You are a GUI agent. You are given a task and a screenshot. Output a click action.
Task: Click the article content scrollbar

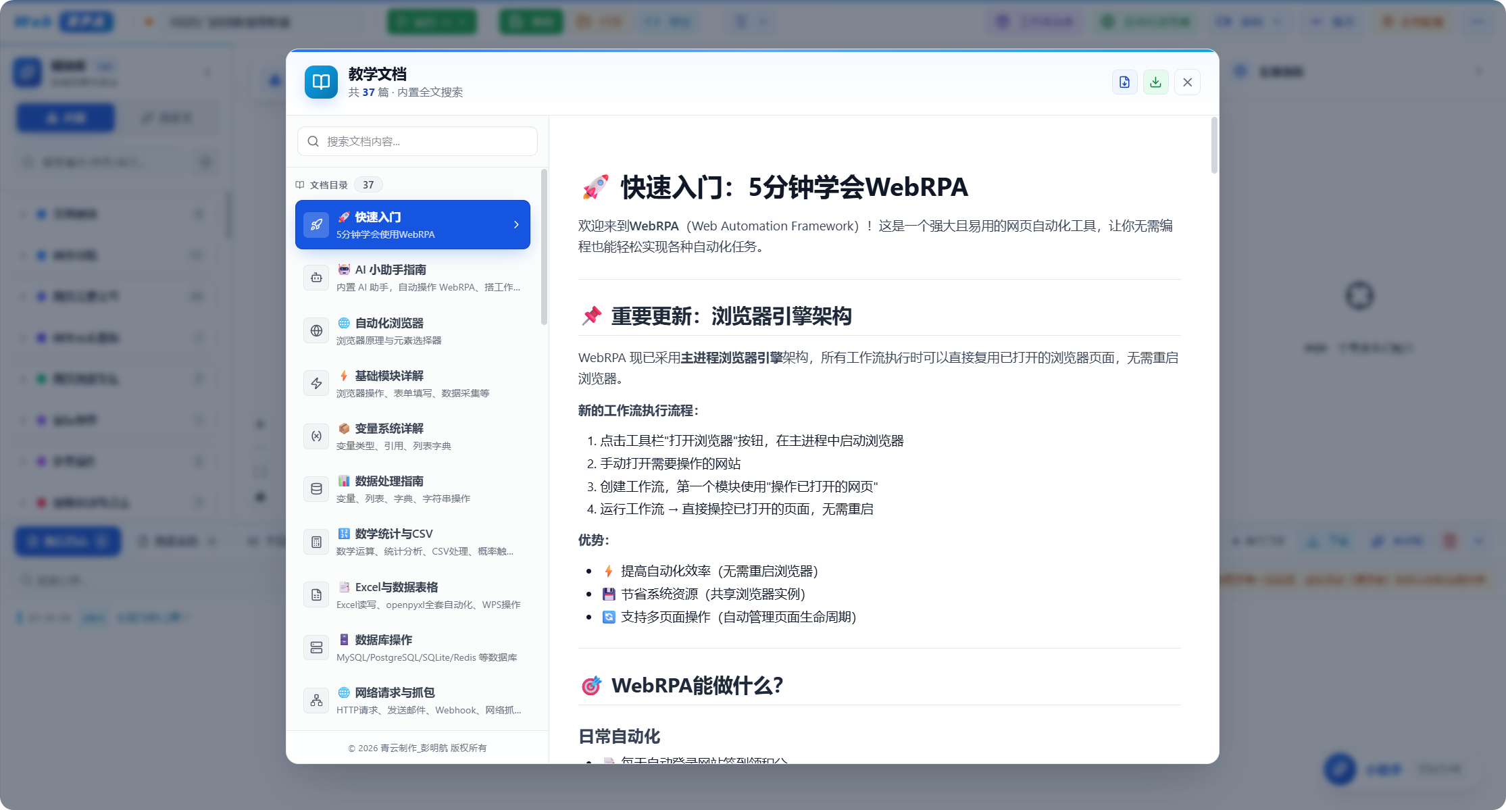pos(1214,145)
